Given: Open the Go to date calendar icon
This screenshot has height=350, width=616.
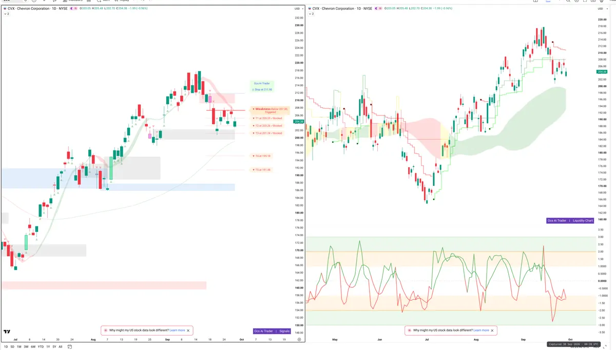Looking at the screenshot, I should [x=69, y=347].
